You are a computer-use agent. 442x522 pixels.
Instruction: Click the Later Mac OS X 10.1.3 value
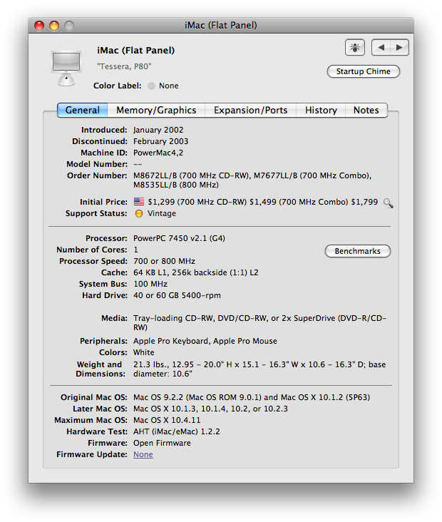click(210, 409)
